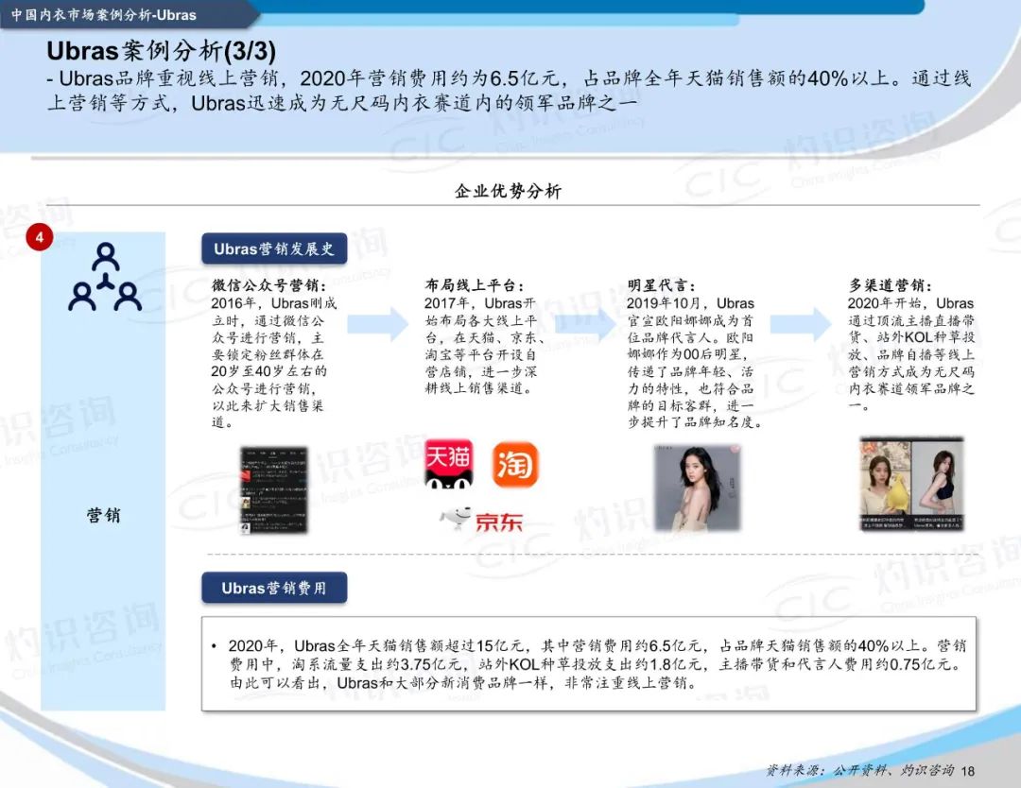Select the celebrity endorsement photo under 明星代言
The image size is (1021, 788).
pos(698,488)
